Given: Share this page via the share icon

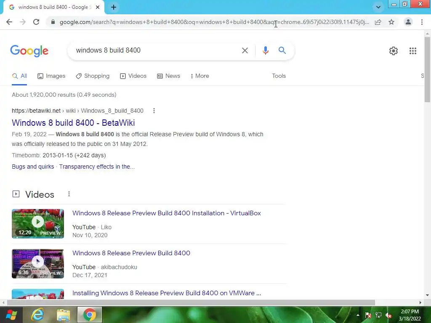Looking at the screenshot, I should [x=378, y=22].
